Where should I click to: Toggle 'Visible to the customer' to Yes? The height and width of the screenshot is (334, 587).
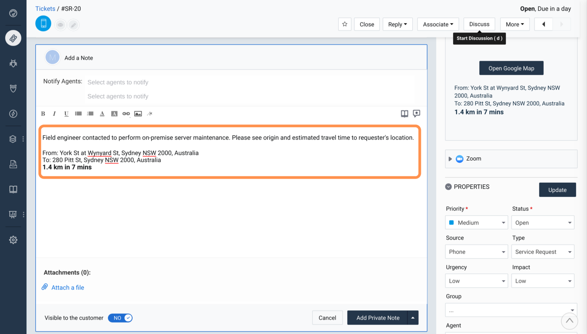coord(120,318)
